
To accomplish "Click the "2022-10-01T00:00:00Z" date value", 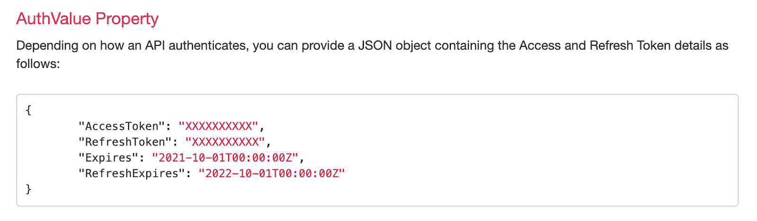I will pyautogui.click(x=272, y=173).
